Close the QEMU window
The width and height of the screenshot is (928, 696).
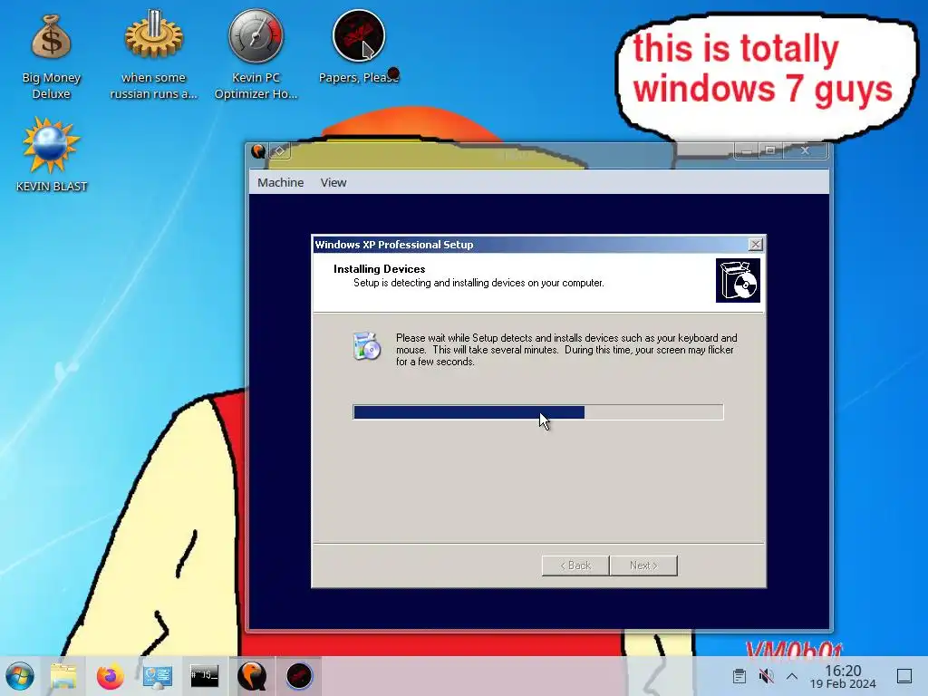pyautogui.click(x=805, y=151)
